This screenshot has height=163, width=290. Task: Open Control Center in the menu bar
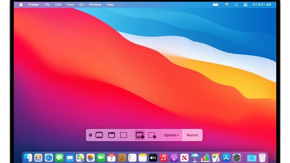pyautogui.click(x=246, y=5)
